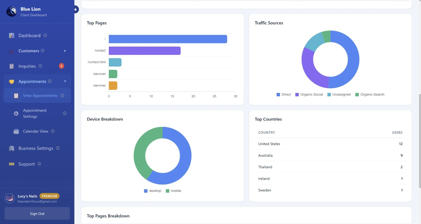421x224 pixels.
Task: Click the COUNTRY column header
Action: click(x=267, y=132)
